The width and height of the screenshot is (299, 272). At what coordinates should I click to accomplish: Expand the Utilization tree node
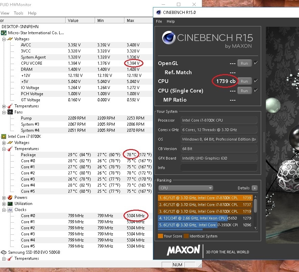[4, 204]
